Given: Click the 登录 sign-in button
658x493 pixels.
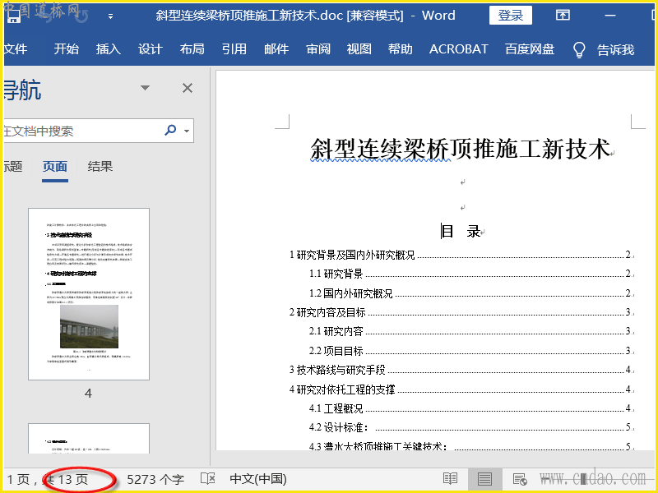Looking at the screenshot, I should click(x=511, y=15).
